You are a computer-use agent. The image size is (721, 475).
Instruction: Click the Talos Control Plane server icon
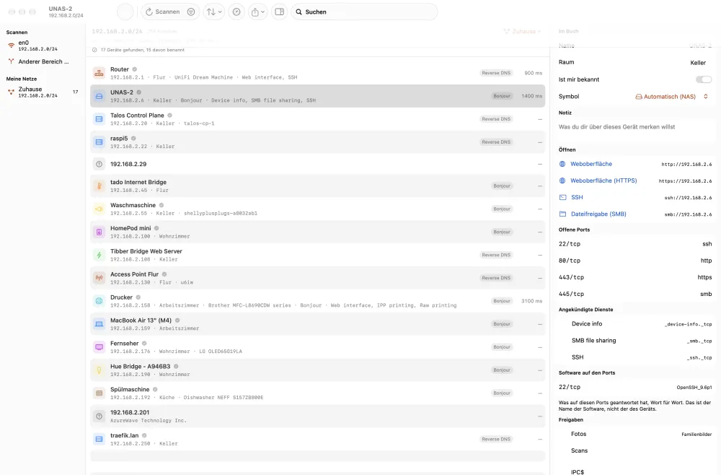point(99,118)
